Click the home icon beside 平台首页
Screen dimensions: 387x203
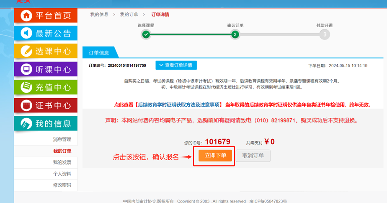pos(26,16)
